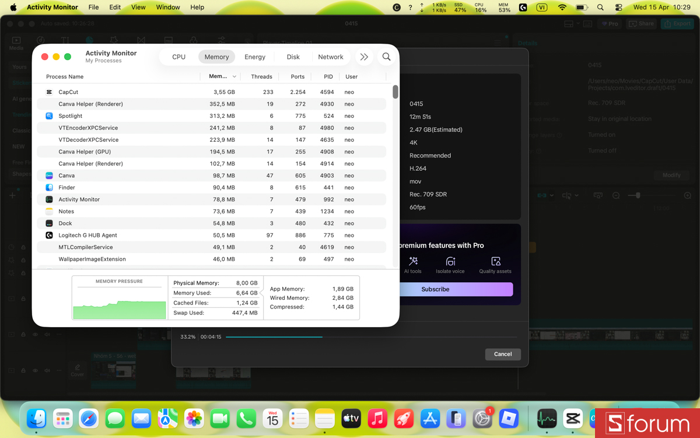
Task: Open Spotlight search from the menu bar
Action: [x=599, y=7]
